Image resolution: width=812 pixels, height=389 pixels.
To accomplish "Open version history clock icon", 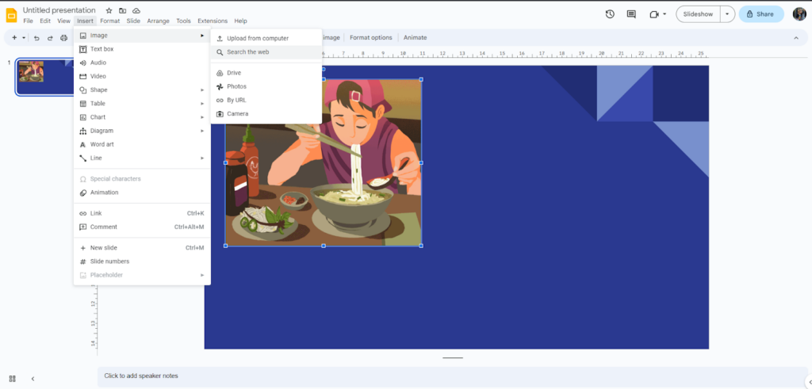I will (609, 14).
